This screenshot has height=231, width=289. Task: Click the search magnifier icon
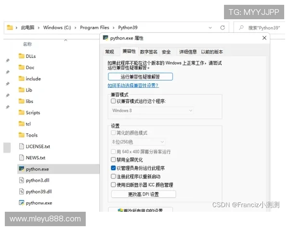[241, 27]
